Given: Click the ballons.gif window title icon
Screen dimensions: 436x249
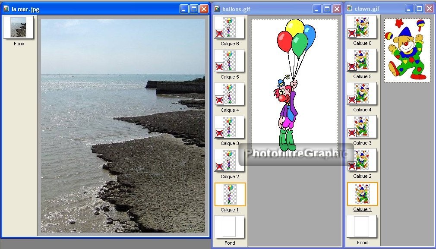Looking at the screenshot, I should (217, 9).
